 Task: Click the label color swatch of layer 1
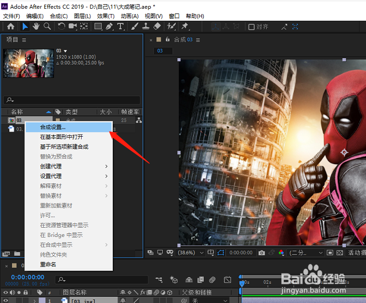(42, 301)
